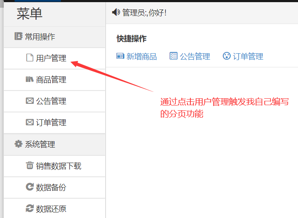Click the redo icon beside 数据备份
298x218 pixels.
[x=30, y=187]
